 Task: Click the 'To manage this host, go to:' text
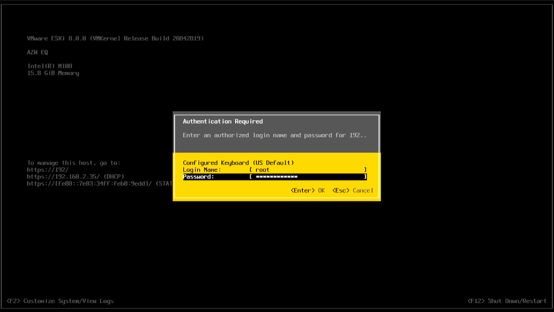[74, 163]
